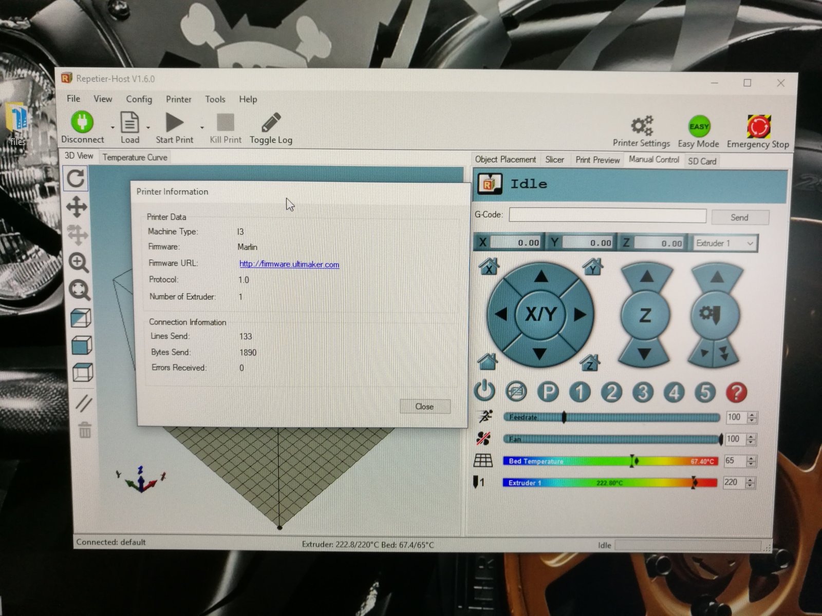Home the Z axis
Viewport: 822px width, 616px height.
pyautogui.click(x=590, y=362)
